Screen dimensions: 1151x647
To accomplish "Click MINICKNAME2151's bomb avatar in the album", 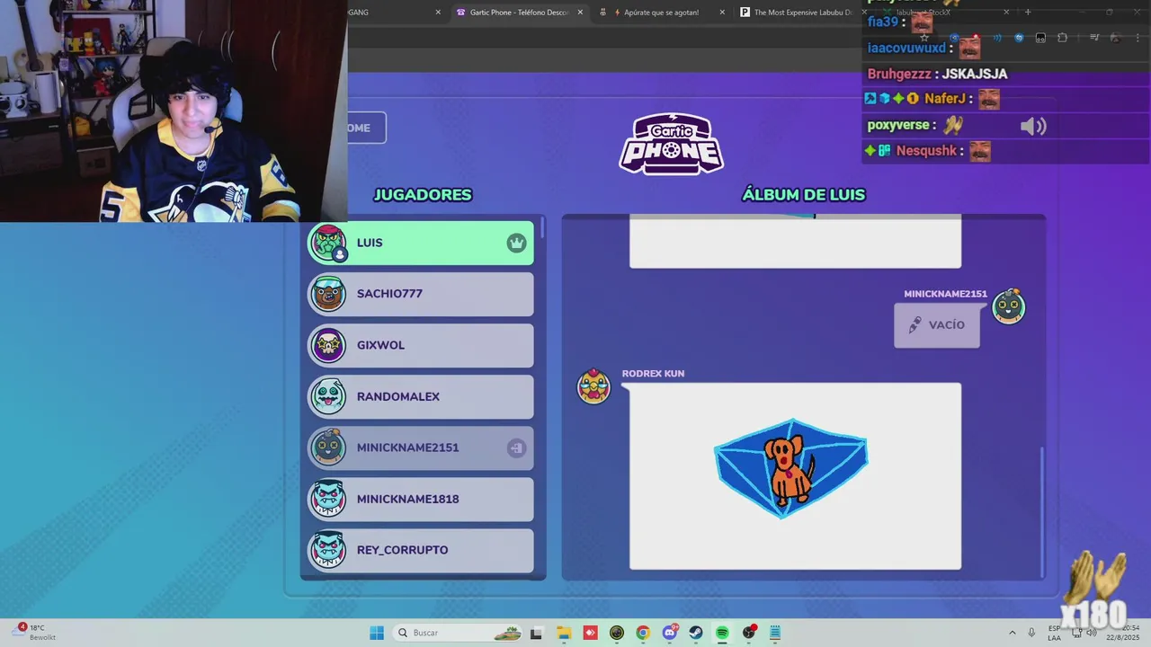I will [1008, 306].
